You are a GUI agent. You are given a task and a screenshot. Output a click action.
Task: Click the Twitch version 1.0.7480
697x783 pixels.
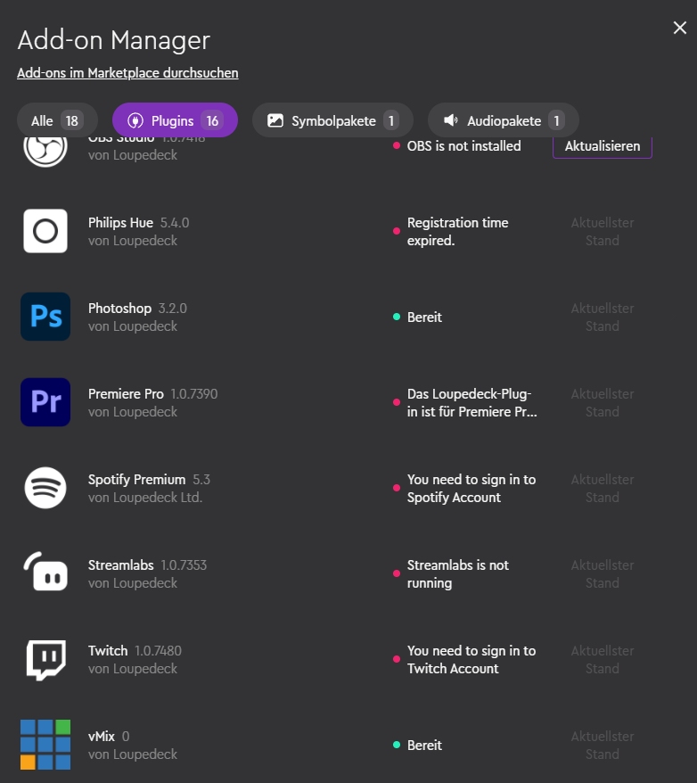[x=158, y=651]
